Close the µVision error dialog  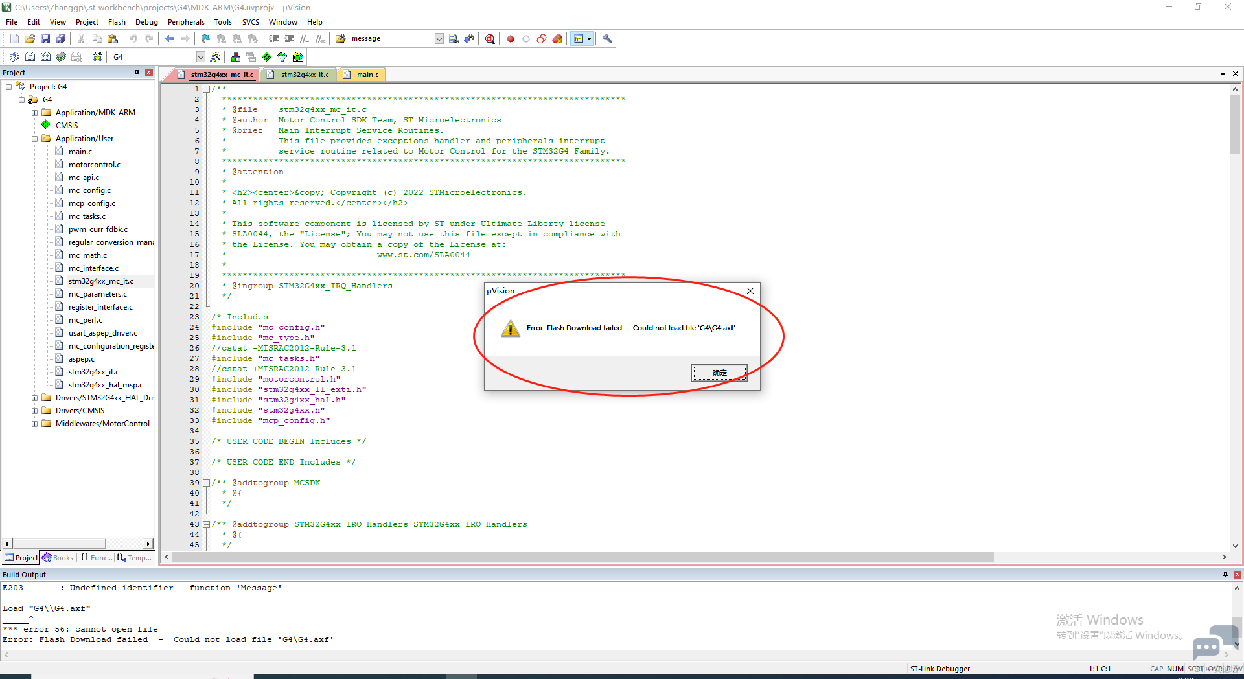coord(750,291)
